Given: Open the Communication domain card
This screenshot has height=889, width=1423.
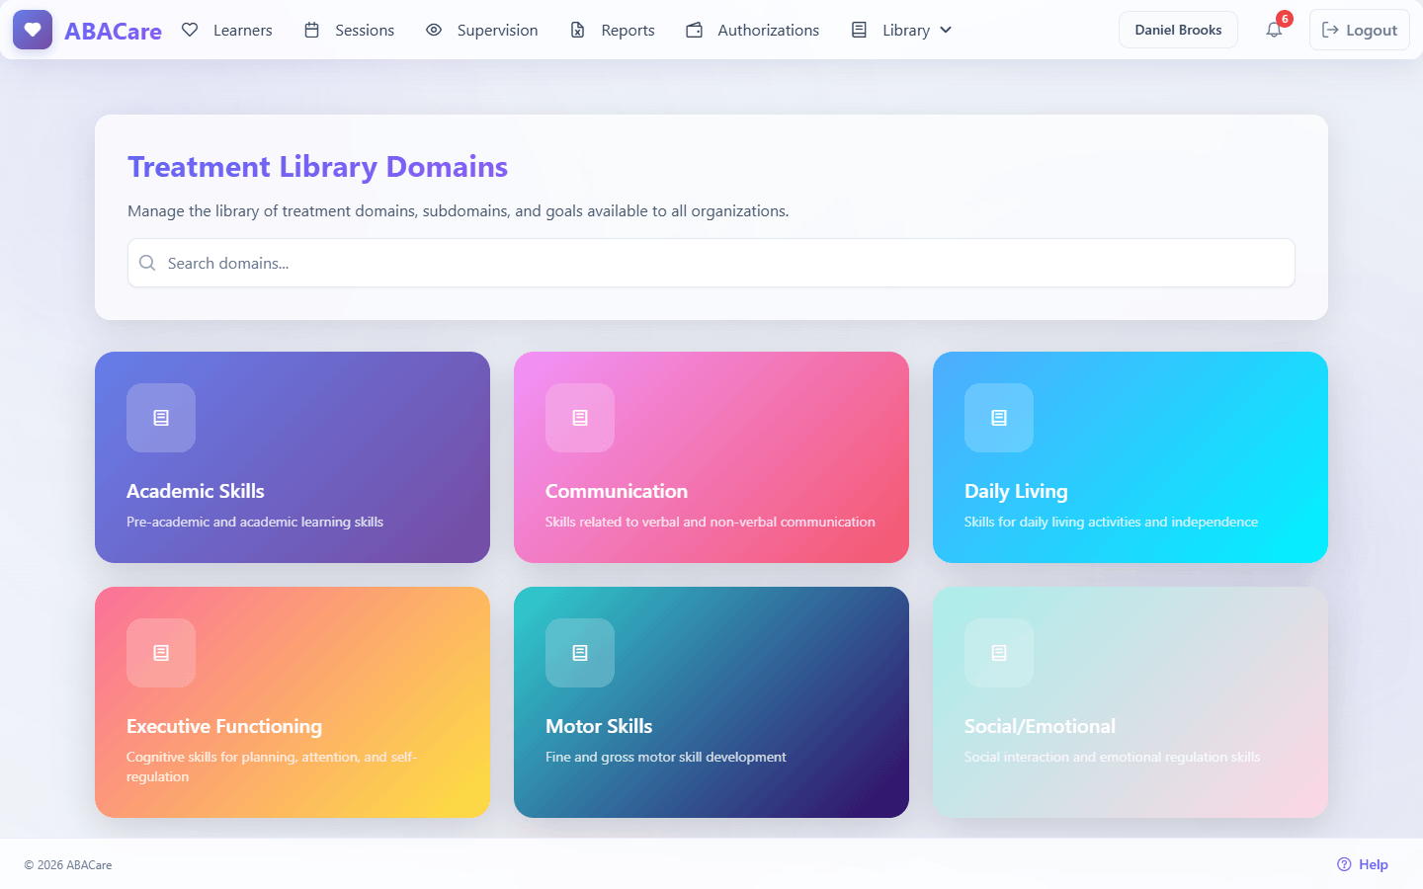Looking at the screenshot, I should (711, 457).
